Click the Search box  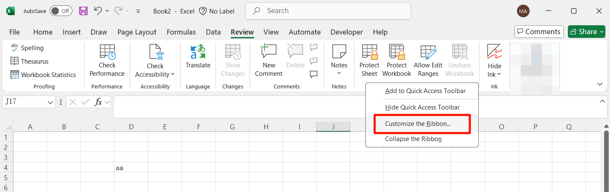[x=328, y=11]
